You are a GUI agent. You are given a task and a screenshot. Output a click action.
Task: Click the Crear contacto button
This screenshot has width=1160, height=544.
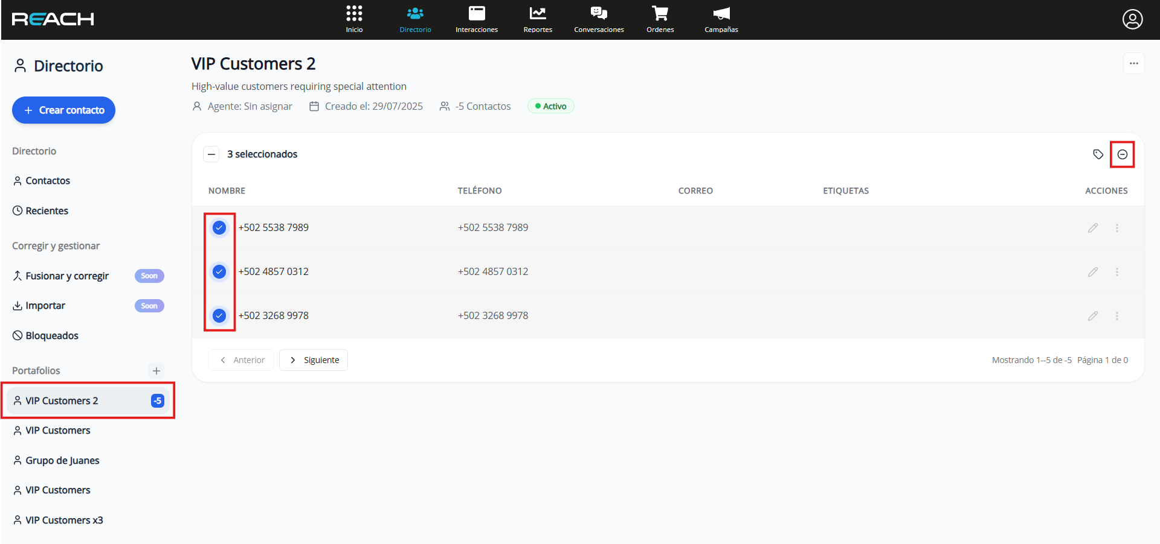coord(63,110)
